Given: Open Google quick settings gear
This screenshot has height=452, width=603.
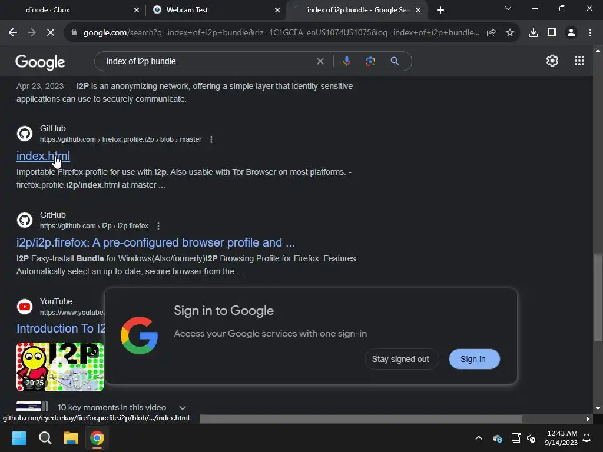Looking at the screenshot, I should 552,61.
